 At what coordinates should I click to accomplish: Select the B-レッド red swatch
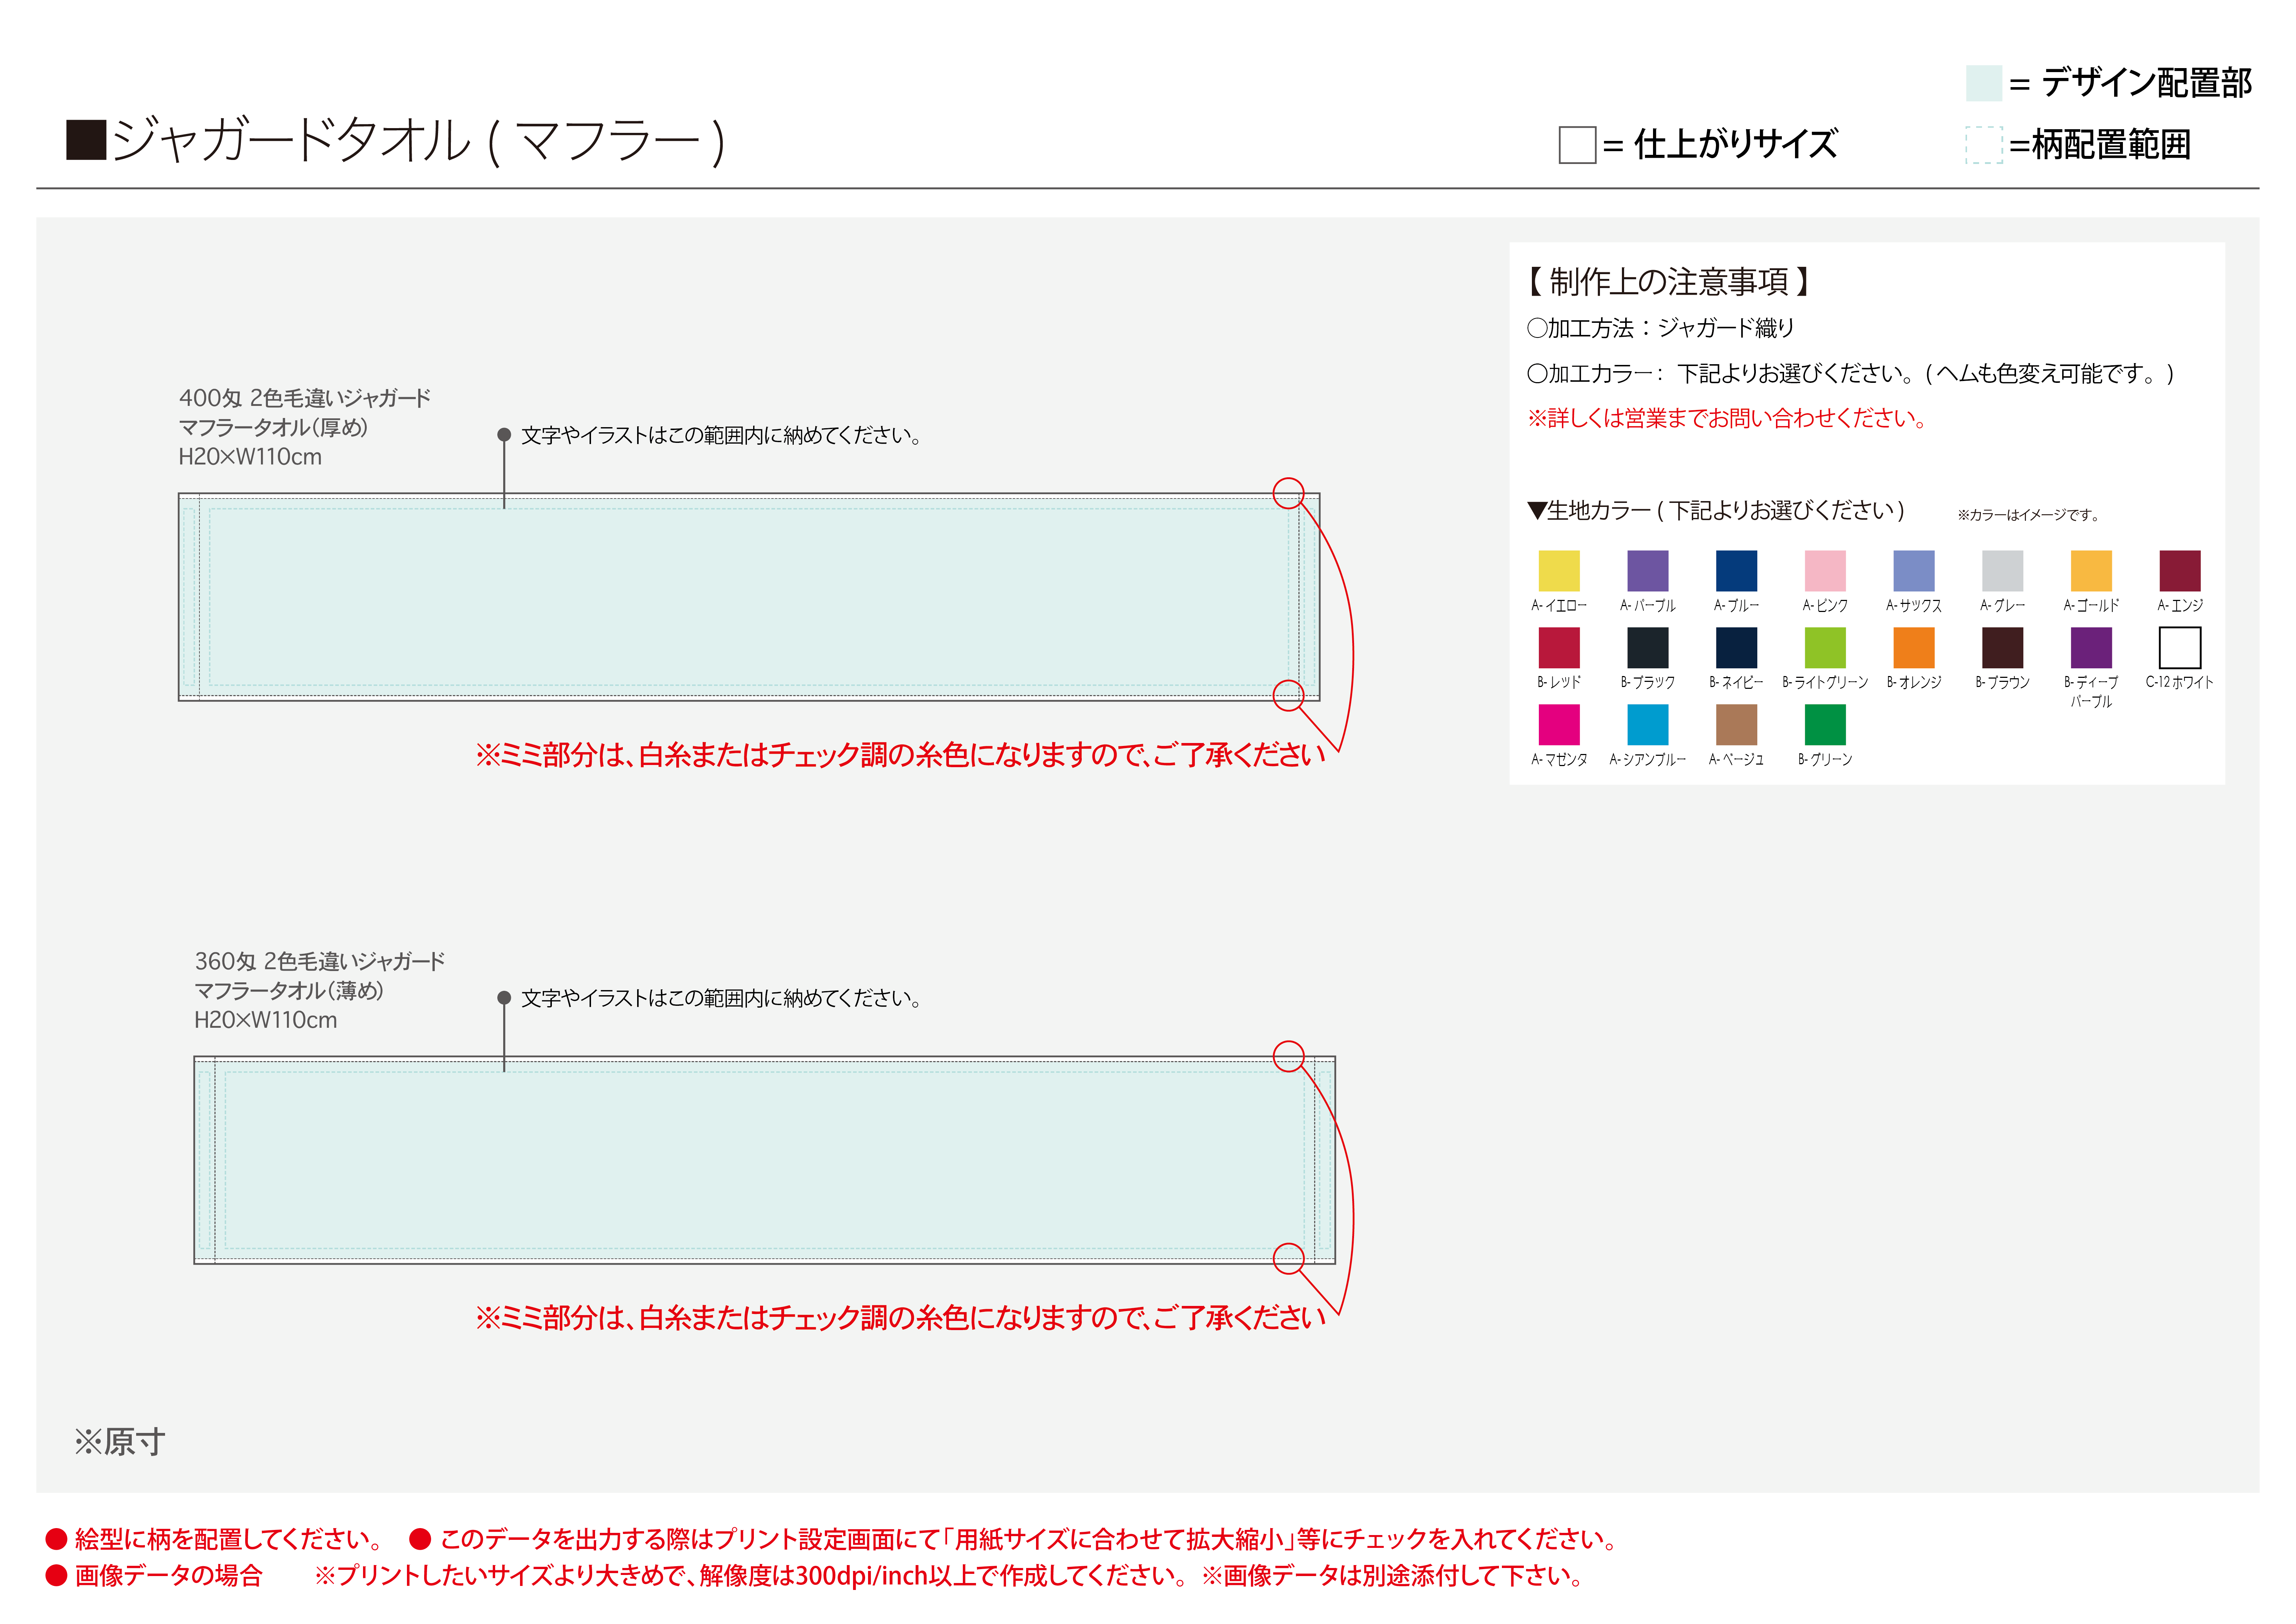tap(1559, 648)
